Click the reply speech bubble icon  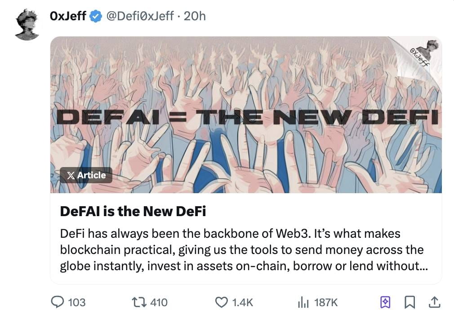58,302
